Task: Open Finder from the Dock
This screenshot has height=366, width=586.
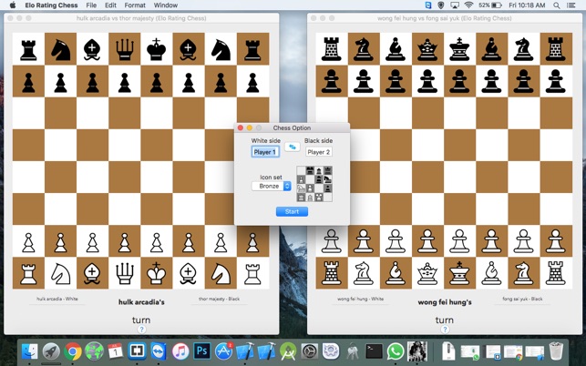Action: (30, 351)
